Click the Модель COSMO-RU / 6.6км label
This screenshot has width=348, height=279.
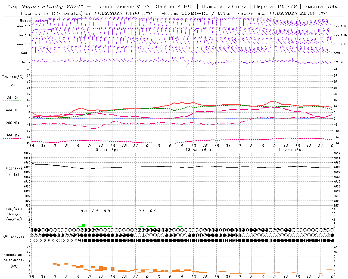(x=196, y=13)
